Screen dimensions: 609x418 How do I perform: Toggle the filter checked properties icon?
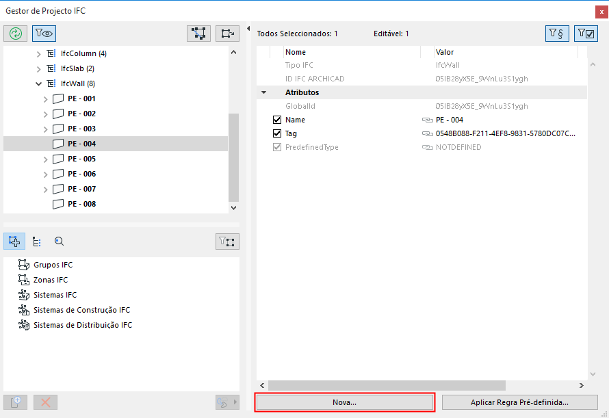tap(586, 33)
